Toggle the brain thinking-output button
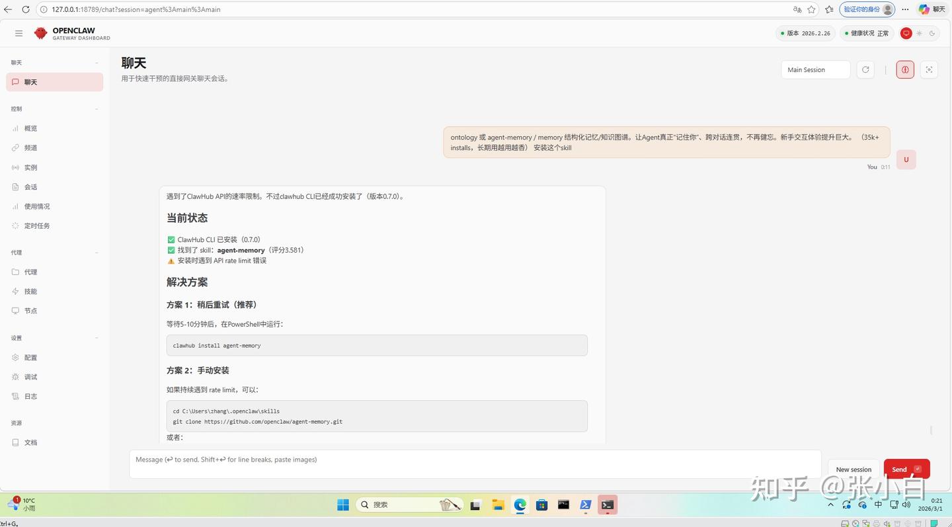The width and height of the screenshot is (952, 527). (905, 69)
